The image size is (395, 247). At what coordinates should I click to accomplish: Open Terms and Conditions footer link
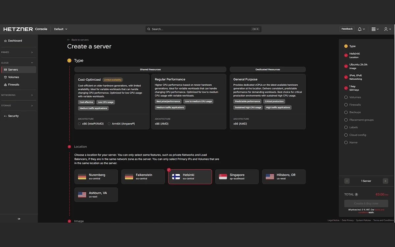pos(383,220)
